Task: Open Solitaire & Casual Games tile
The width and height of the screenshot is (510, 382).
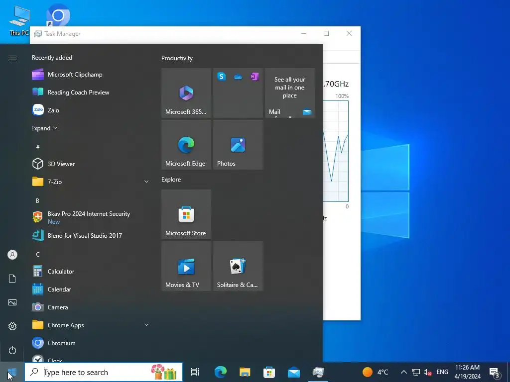Action: (x=238, y=266)
